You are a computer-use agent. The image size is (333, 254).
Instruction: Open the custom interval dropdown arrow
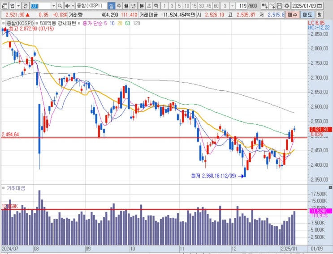click(x=233, y=6)
